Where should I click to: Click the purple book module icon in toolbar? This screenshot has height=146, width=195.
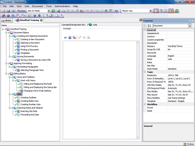(4, 16)
